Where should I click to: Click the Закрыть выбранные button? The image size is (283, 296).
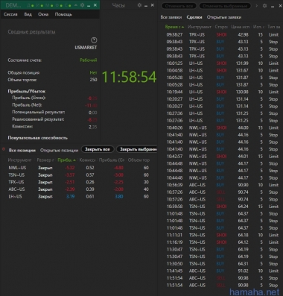point(137,149)
